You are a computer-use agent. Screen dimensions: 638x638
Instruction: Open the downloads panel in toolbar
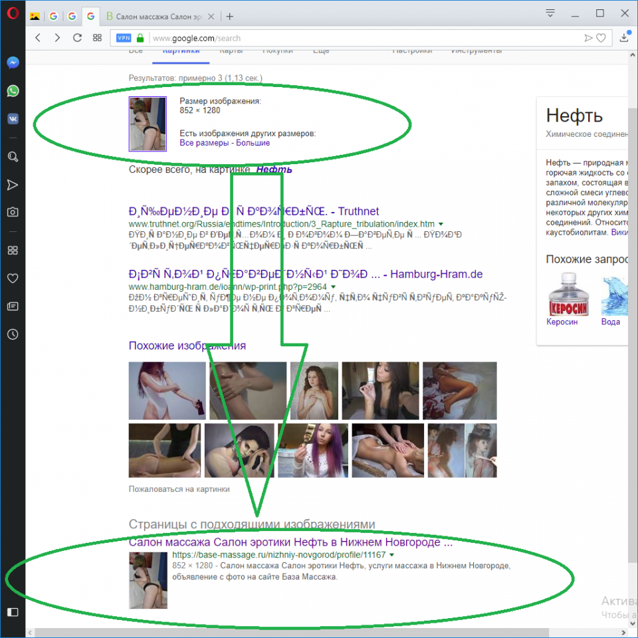(x=624, y=38)
